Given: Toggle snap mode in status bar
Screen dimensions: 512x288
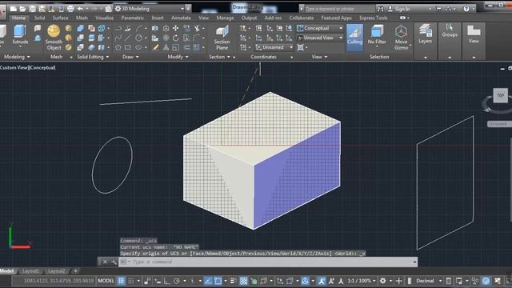Looking at the screenshot, I should pyautogui.click(x=131, y=281).
